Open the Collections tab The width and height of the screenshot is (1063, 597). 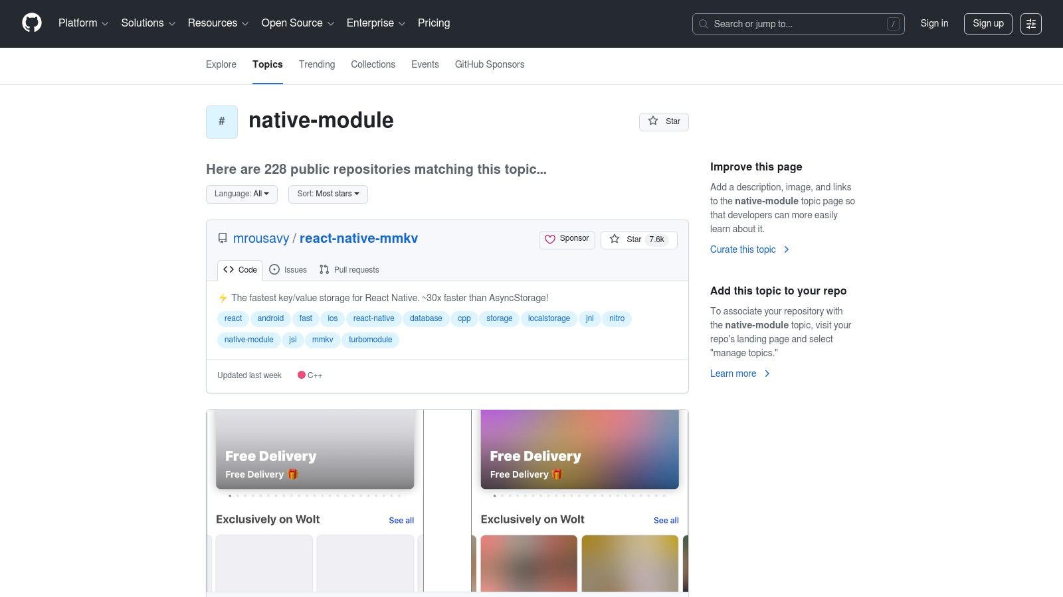(373, 64)
